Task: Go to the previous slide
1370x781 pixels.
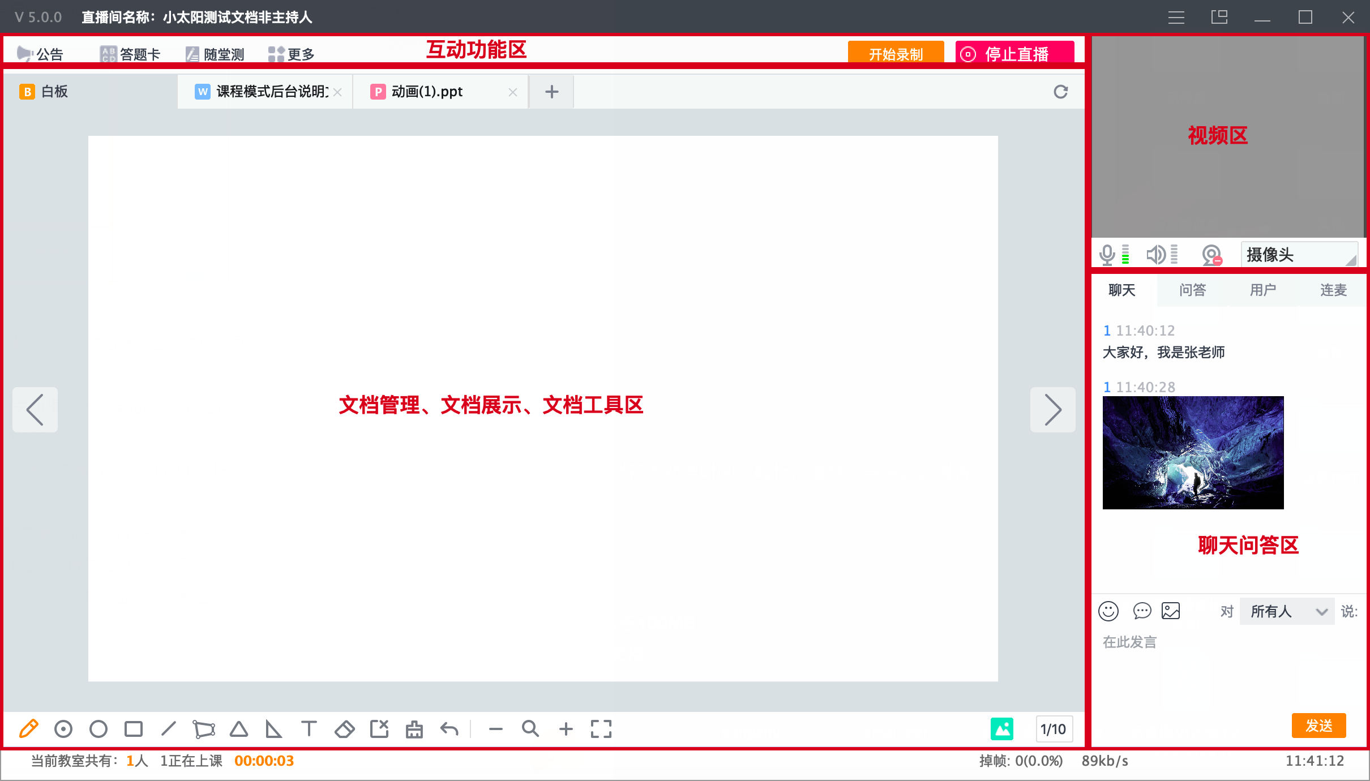Action: coord(35,410)
